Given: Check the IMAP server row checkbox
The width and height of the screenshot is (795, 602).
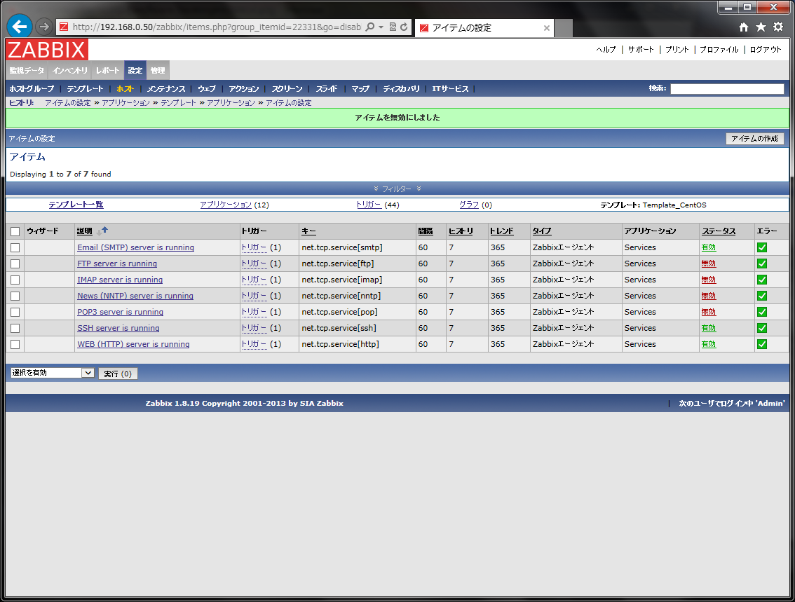Looking at the screenshot, I should pos(15,280).
